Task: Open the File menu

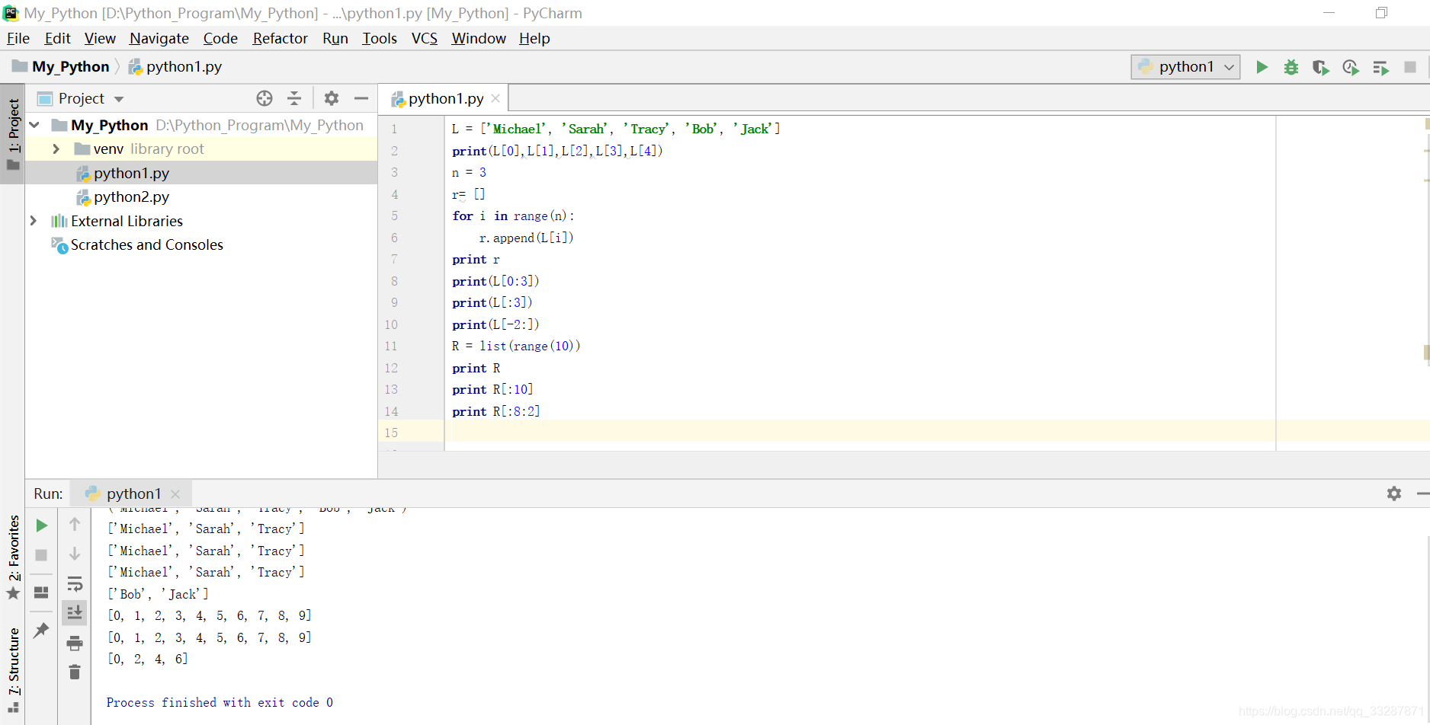Action: coord(18,38)
